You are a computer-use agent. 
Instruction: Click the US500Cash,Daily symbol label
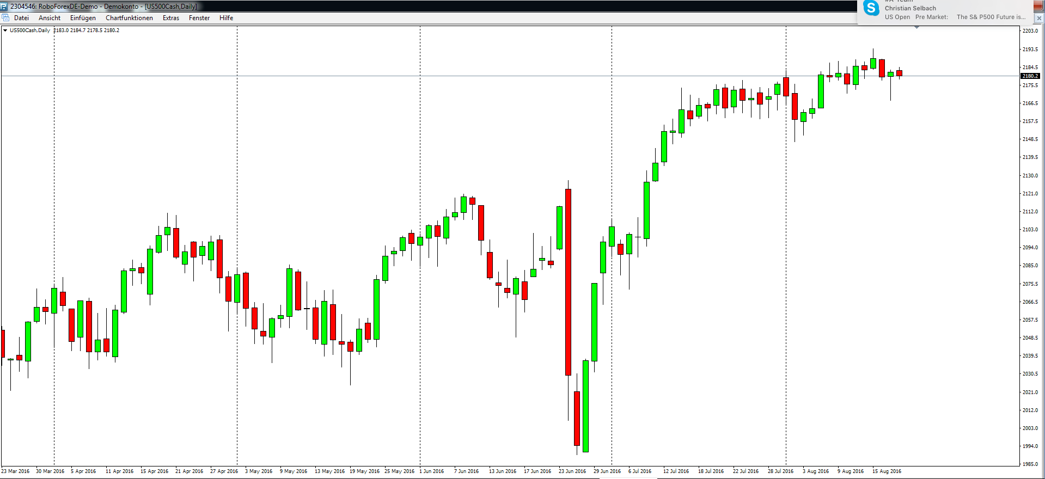tap(30, 30)
